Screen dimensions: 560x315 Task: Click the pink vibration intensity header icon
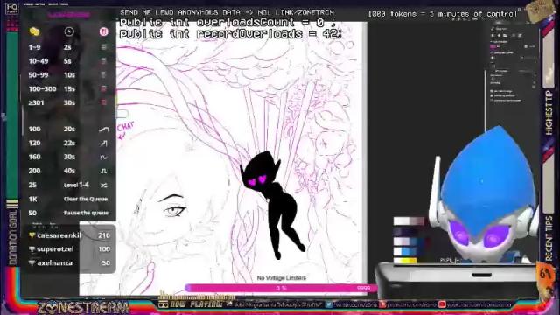point(103,31)
